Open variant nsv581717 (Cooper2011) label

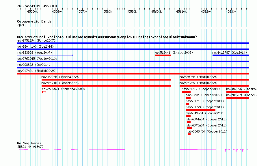(x=201, y=89)
